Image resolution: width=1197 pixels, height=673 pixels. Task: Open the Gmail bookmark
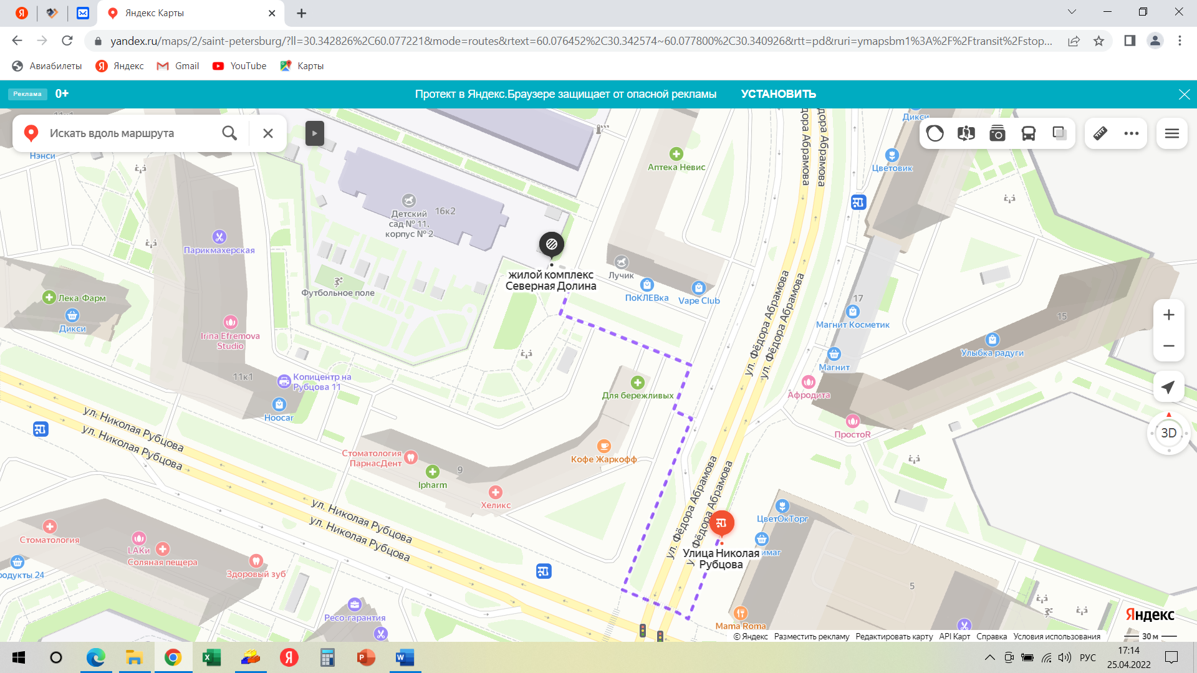pos(178,66)
